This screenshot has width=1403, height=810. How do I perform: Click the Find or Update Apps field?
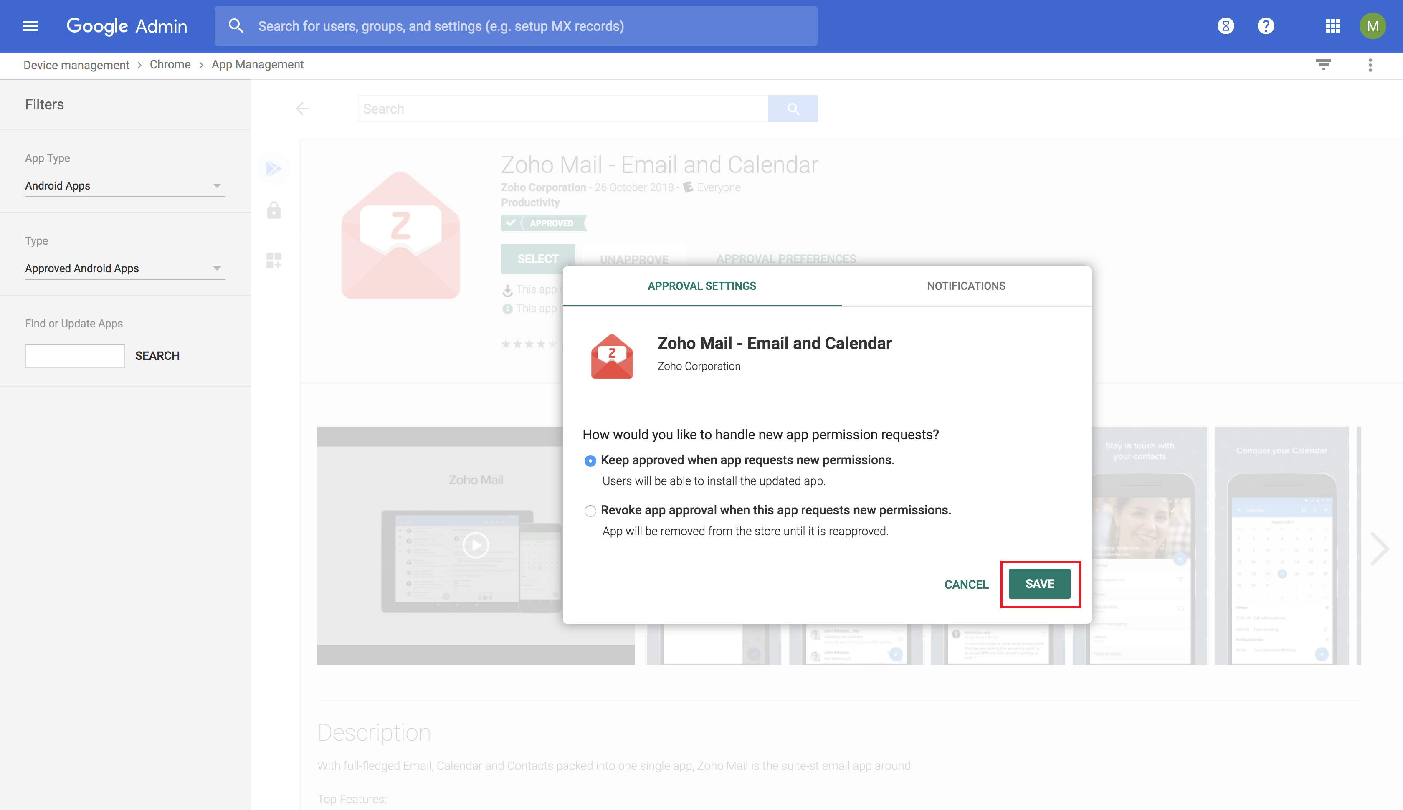click(75, 356)
